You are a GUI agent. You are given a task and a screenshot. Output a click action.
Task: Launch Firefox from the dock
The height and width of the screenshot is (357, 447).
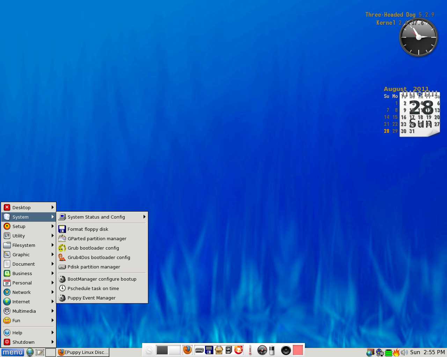[188, 350]
